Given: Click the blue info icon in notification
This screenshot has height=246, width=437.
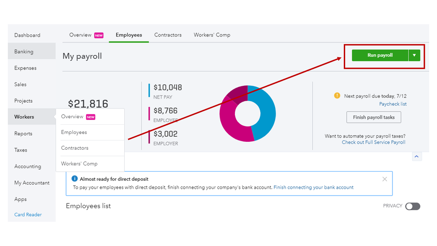Looking at the screenshot, I should pyautogui.click(x=74, y=179).
